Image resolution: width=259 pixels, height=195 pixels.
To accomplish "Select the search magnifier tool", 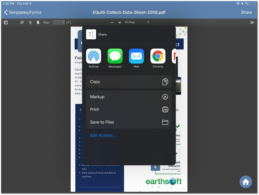I will click(x=22, y=22).
